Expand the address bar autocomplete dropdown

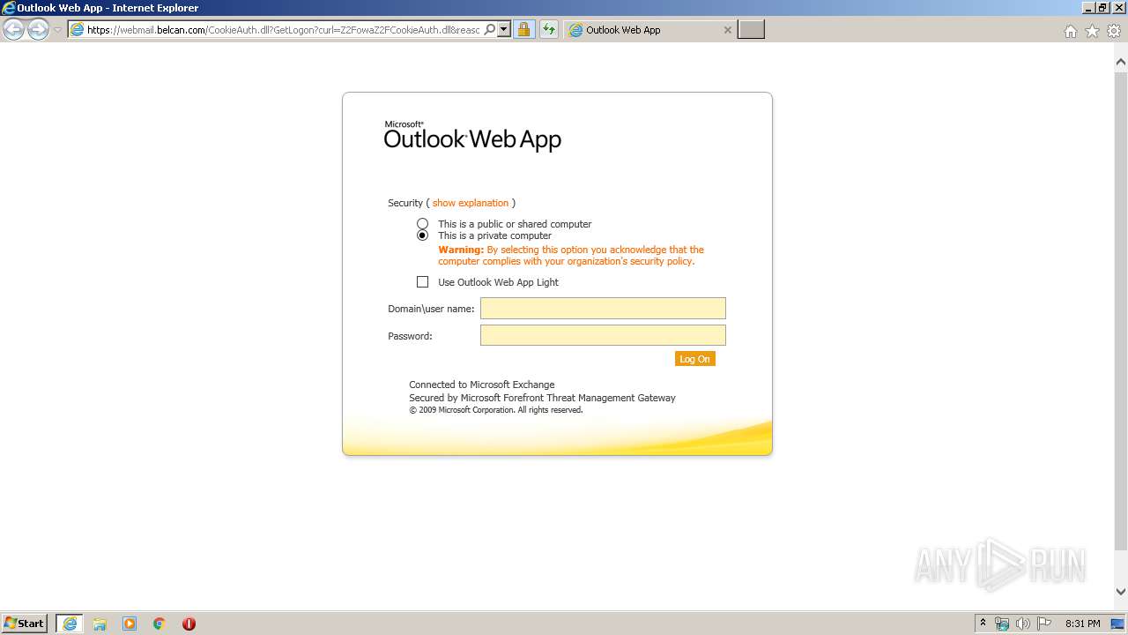point(504,30)
